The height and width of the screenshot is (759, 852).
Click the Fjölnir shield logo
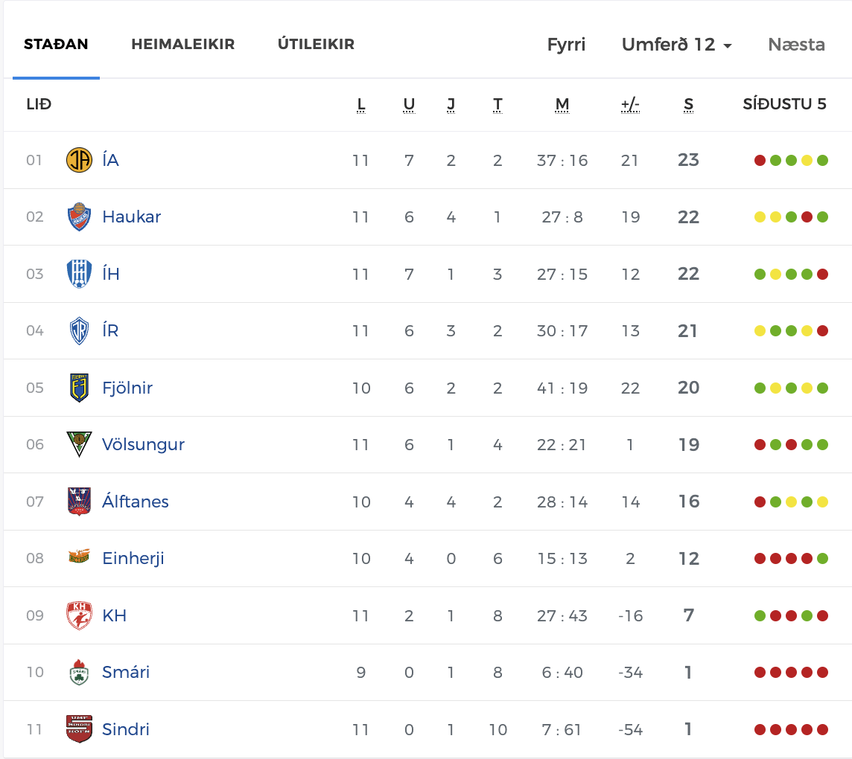pos(80,388)
